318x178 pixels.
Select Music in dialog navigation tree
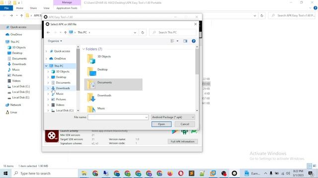(60, 94)
